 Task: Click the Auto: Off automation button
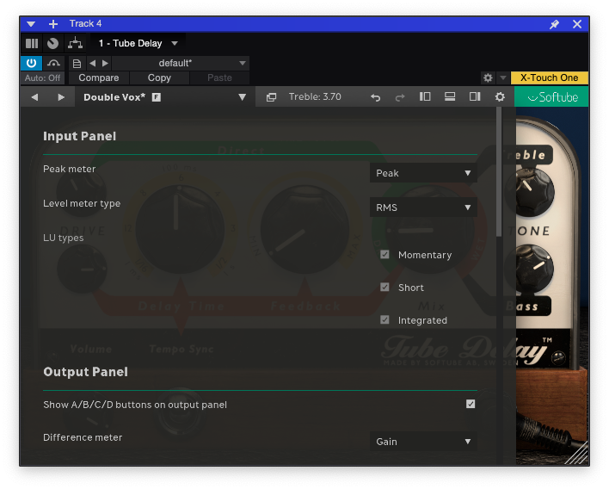[42, 77]
